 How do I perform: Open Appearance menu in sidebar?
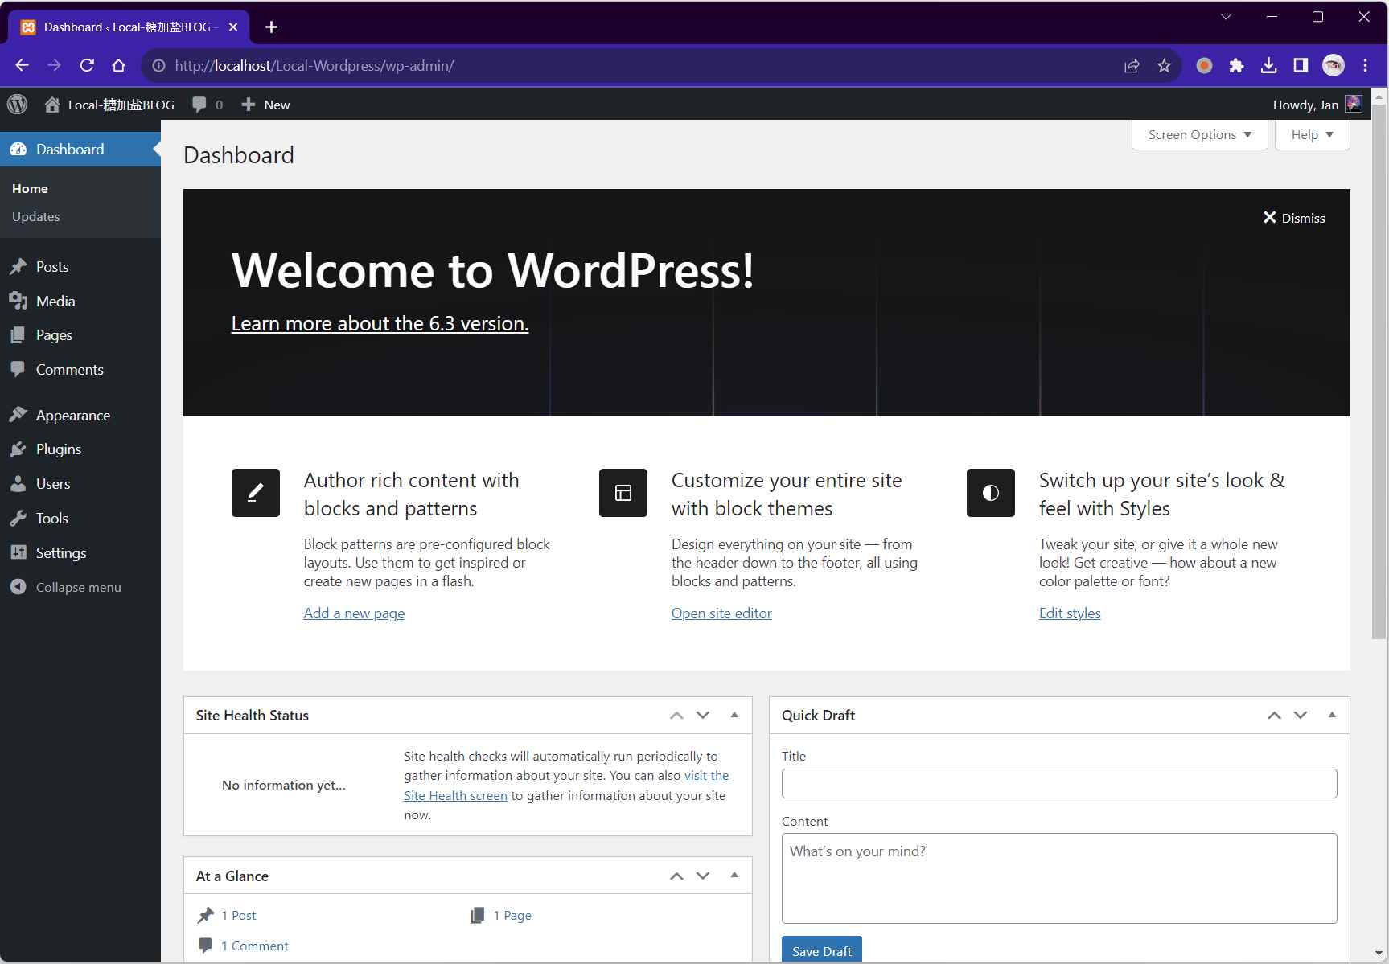pos(72,415)
